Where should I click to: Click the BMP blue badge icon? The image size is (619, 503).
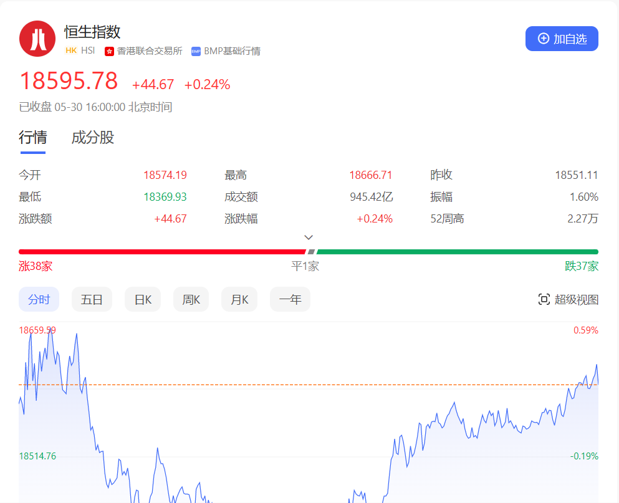click(196, 51)
